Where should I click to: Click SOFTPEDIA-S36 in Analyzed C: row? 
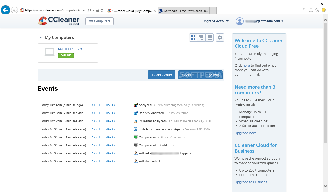pos(104,105)
